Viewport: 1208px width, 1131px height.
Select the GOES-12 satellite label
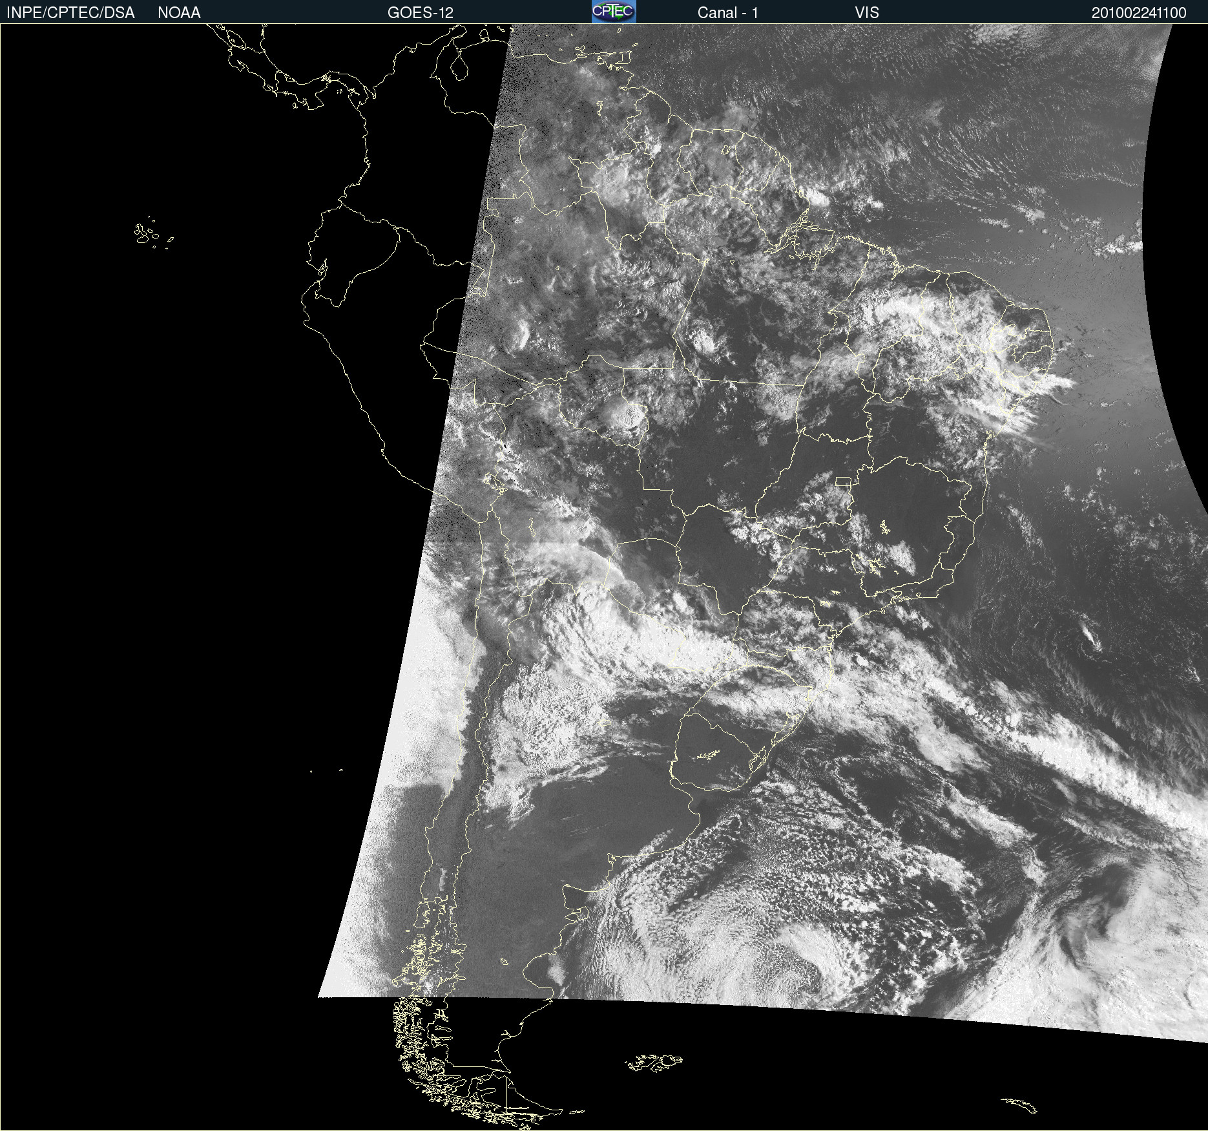coord(421,13)
